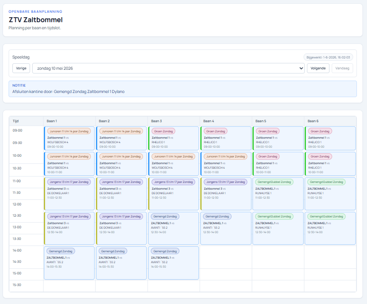Open Baan 6 Gemengd Dubbel match at 11:00-12:30

330,194
